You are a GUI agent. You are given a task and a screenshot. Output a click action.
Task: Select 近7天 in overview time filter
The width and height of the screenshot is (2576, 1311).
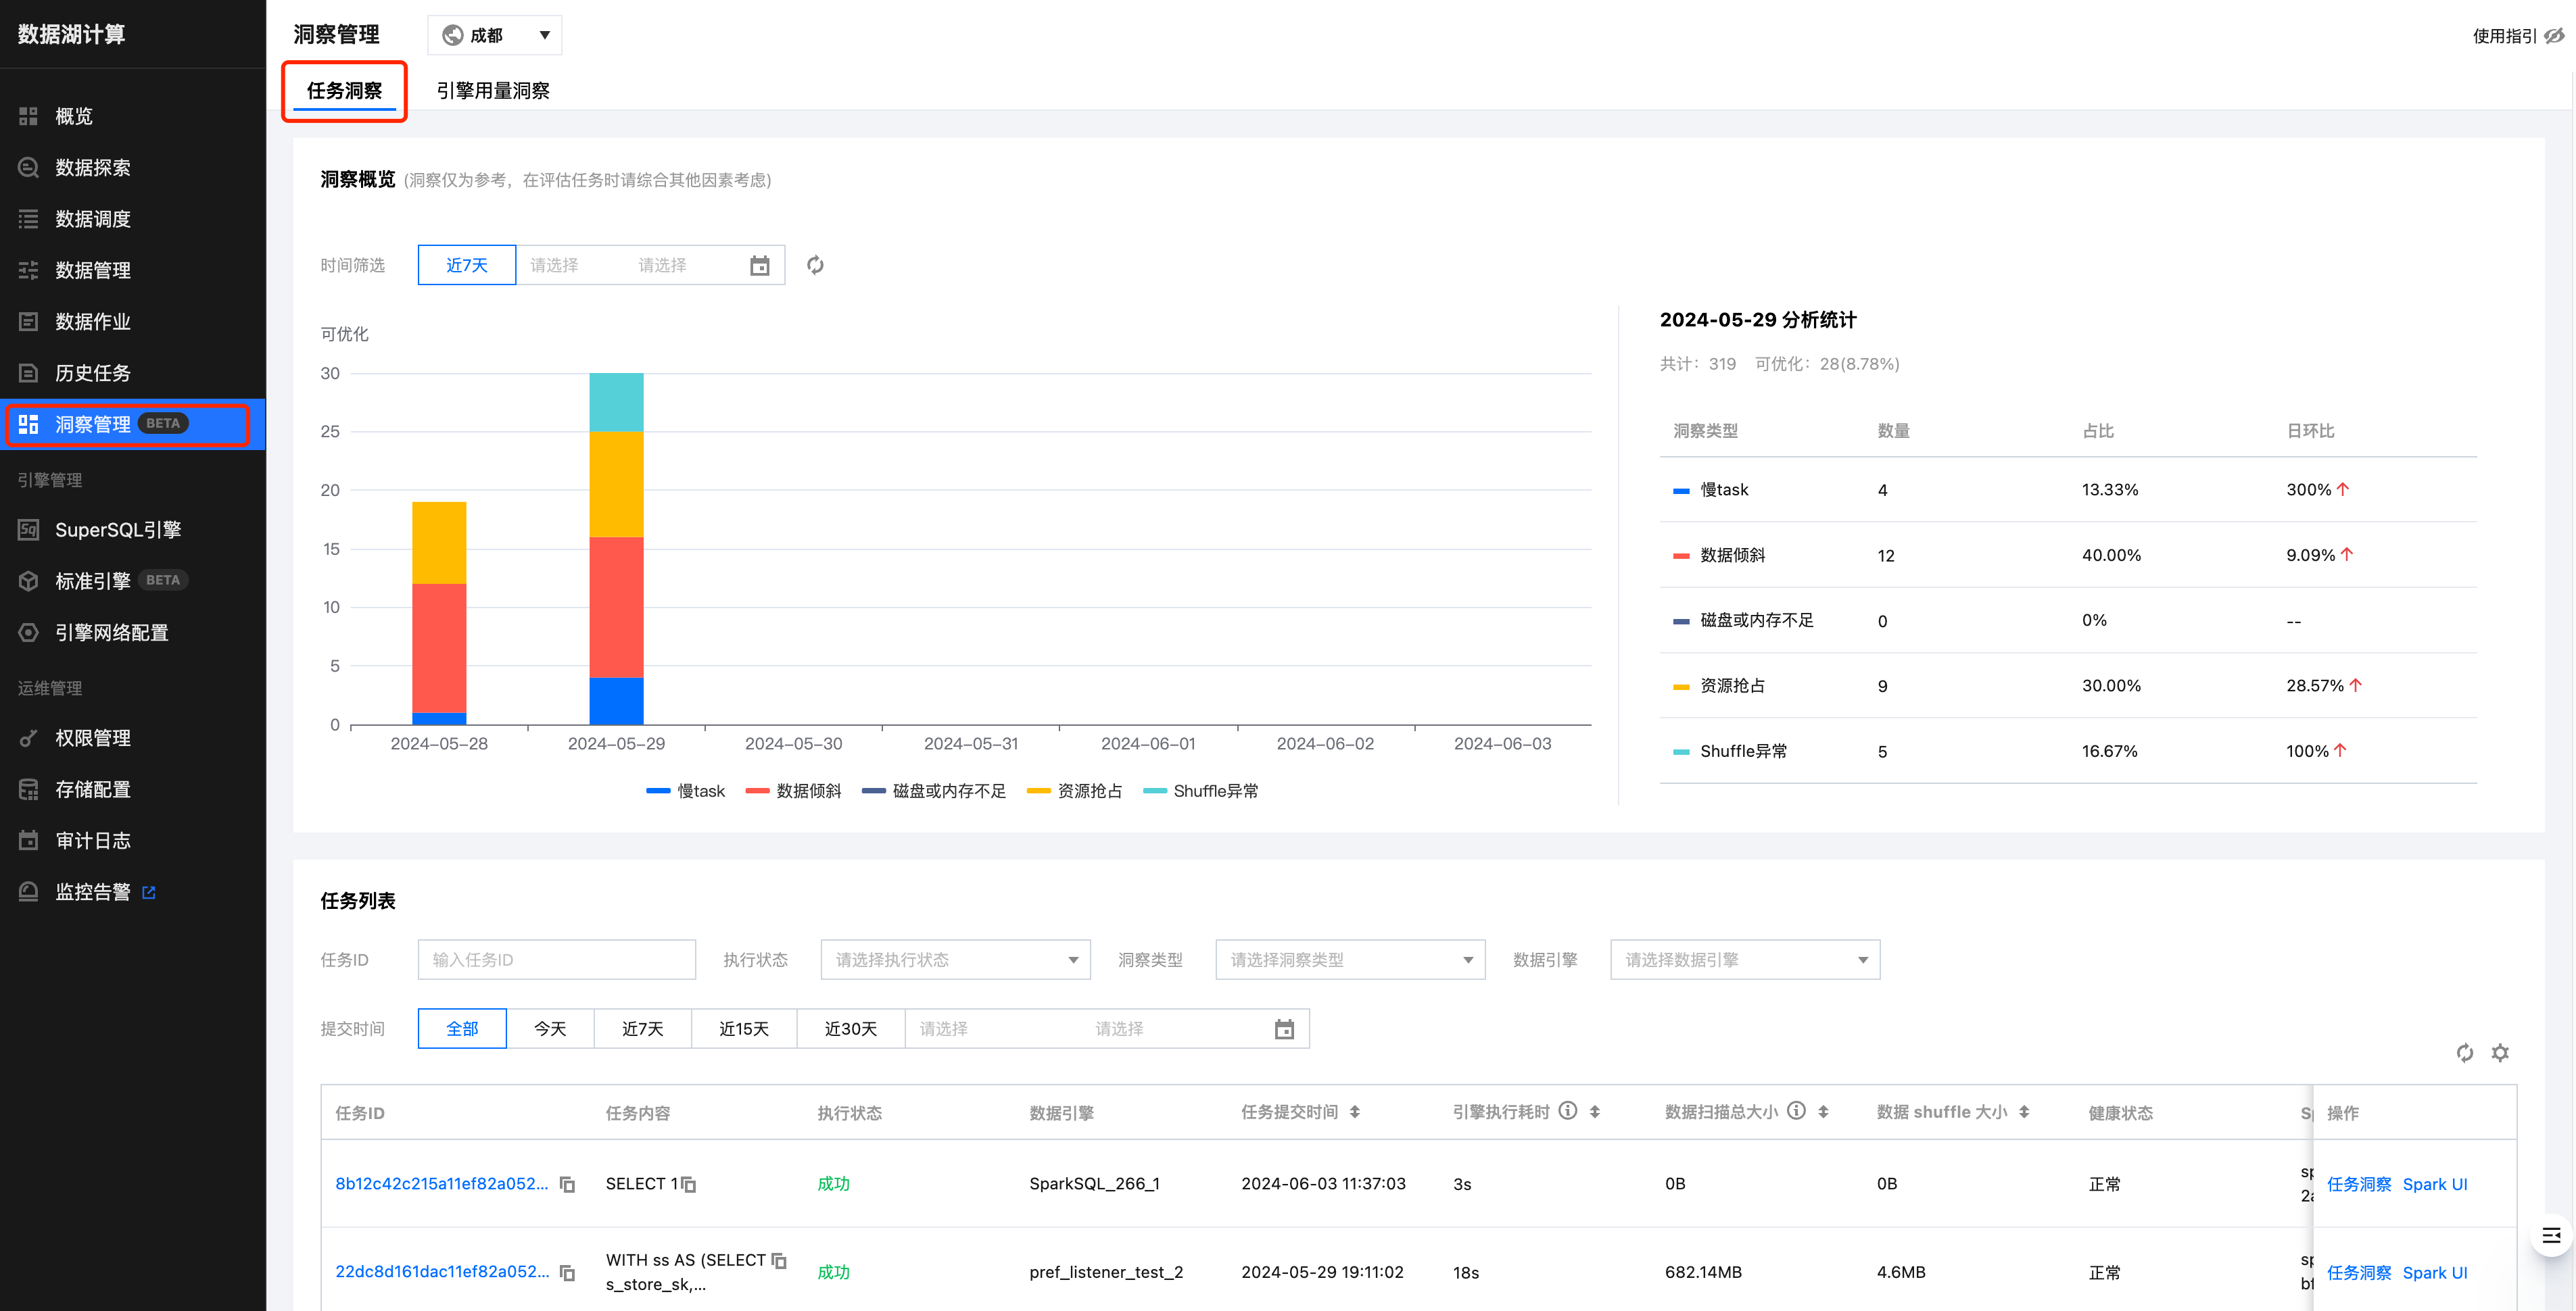point(466,265)
